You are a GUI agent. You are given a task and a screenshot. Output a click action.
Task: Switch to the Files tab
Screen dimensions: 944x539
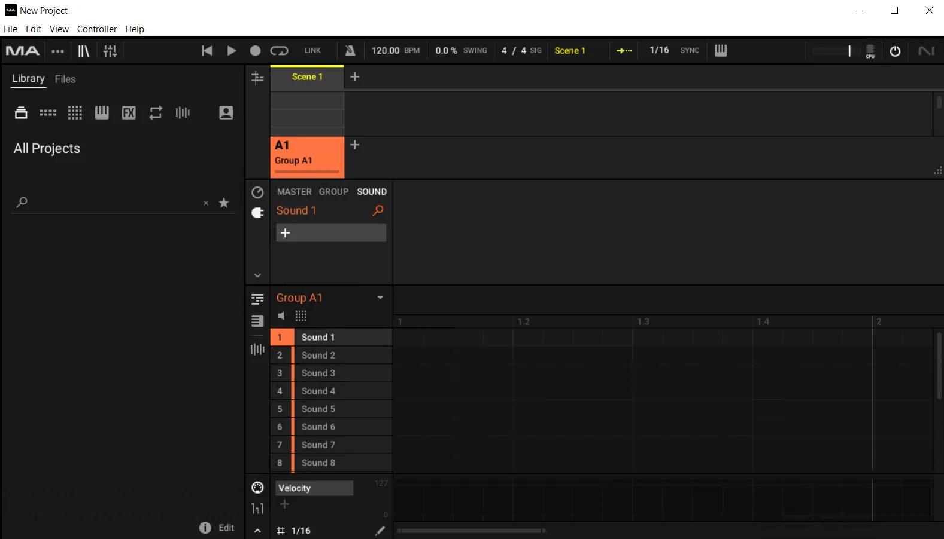coord(65,79)
